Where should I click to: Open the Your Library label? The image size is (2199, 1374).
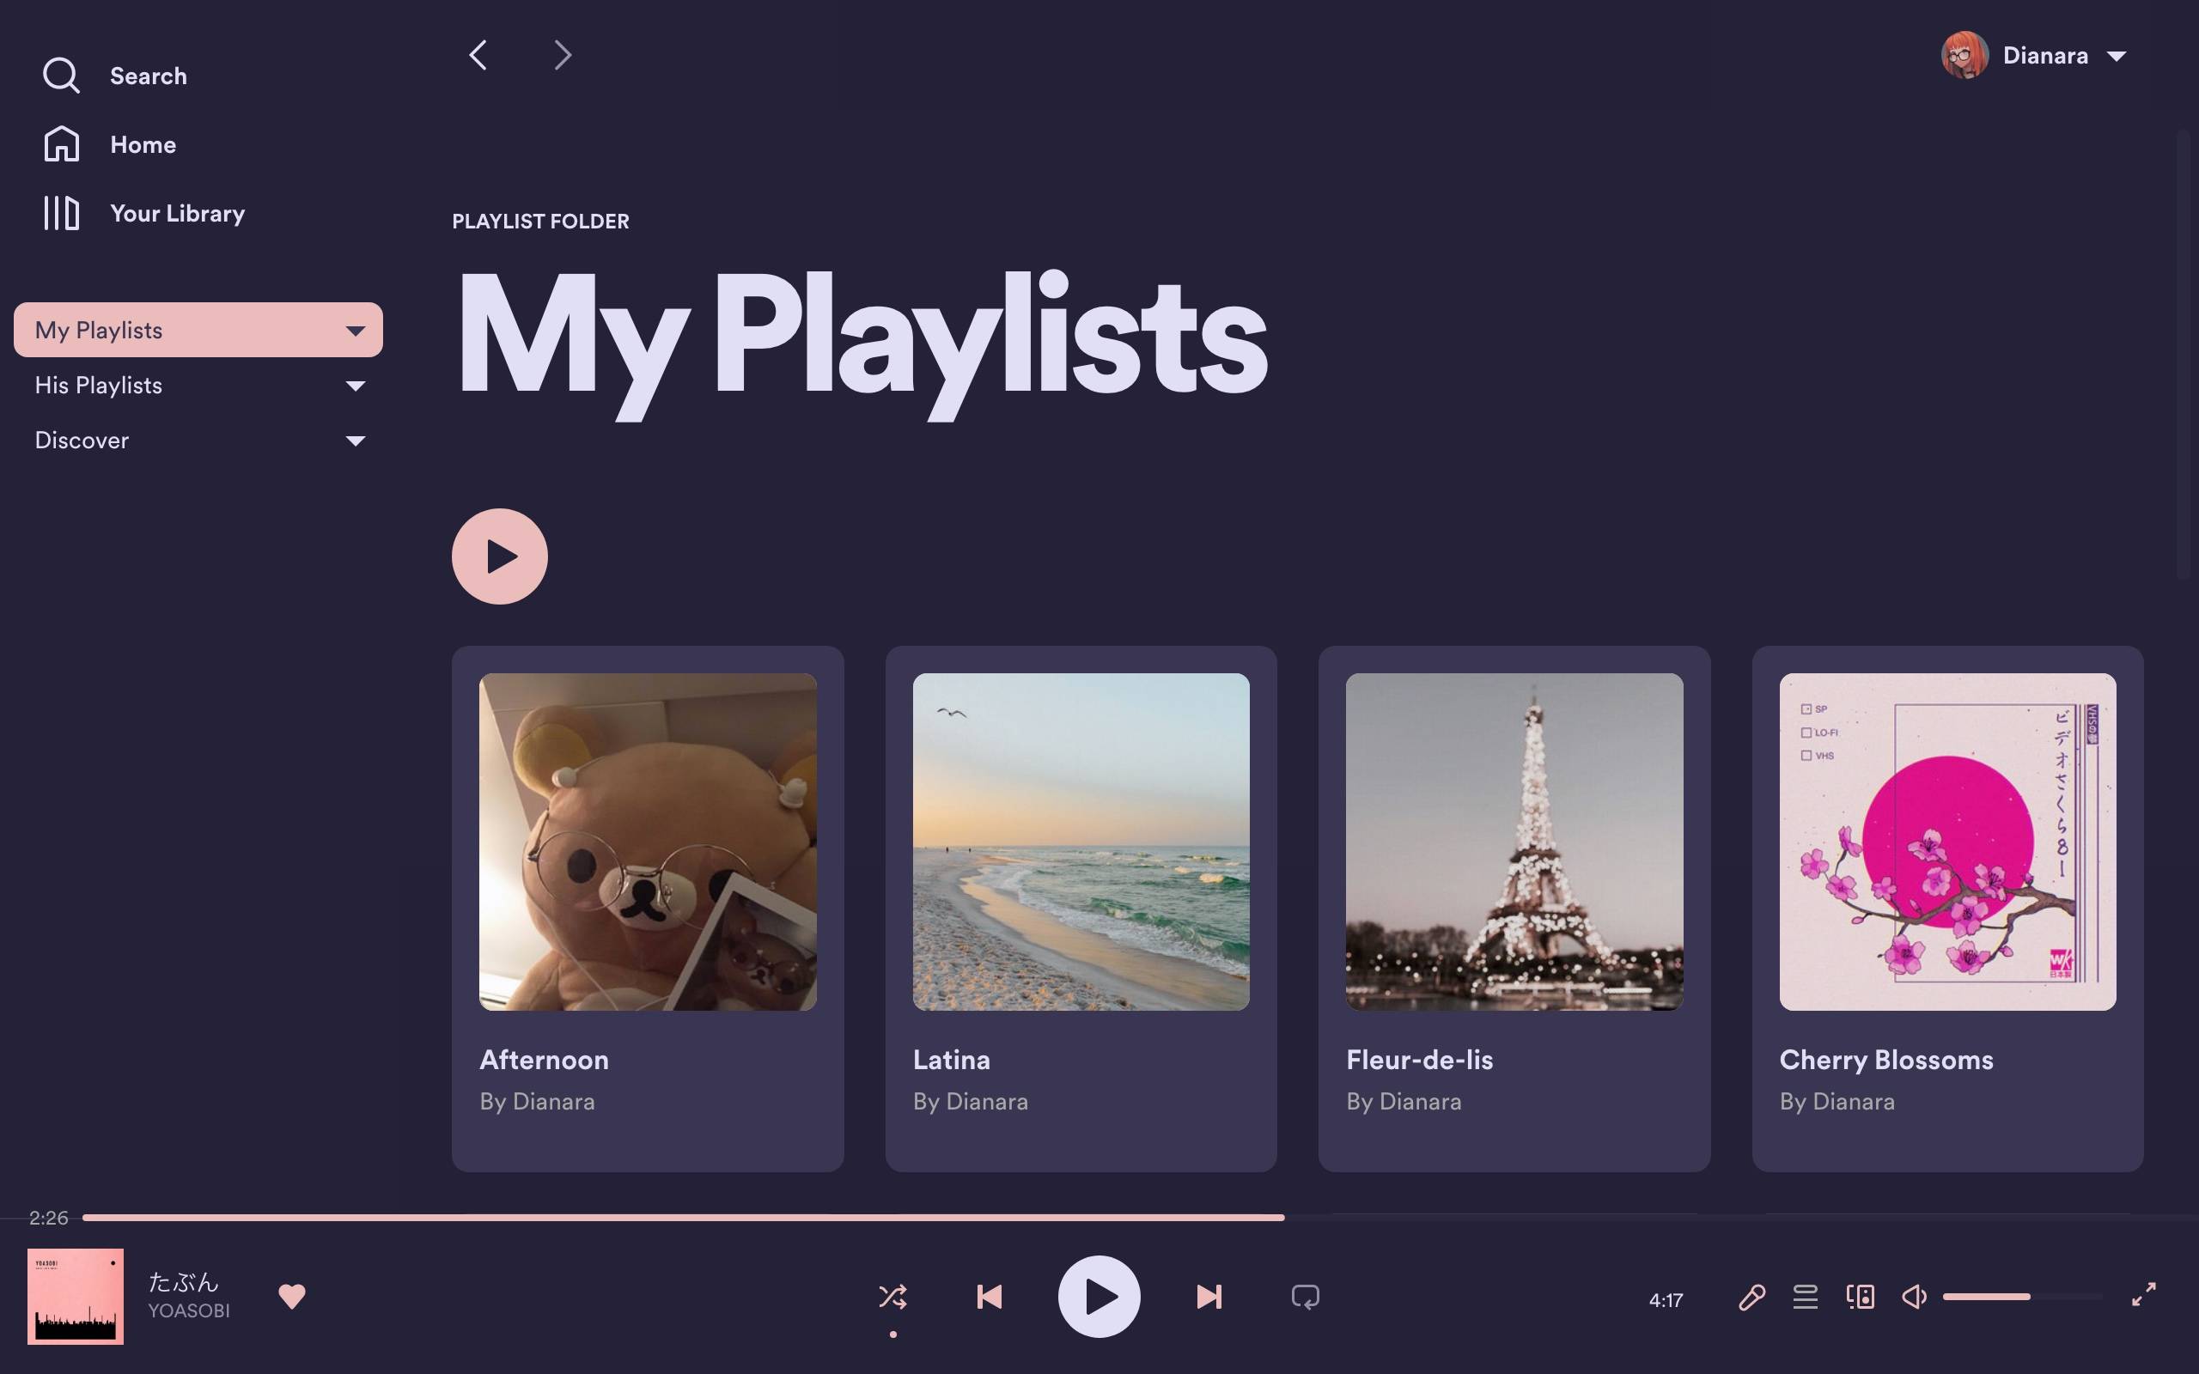coord(177,214)
